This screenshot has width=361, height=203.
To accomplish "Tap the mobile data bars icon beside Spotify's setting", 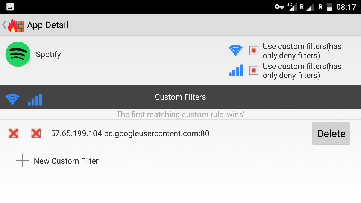I will pos(235,70).
